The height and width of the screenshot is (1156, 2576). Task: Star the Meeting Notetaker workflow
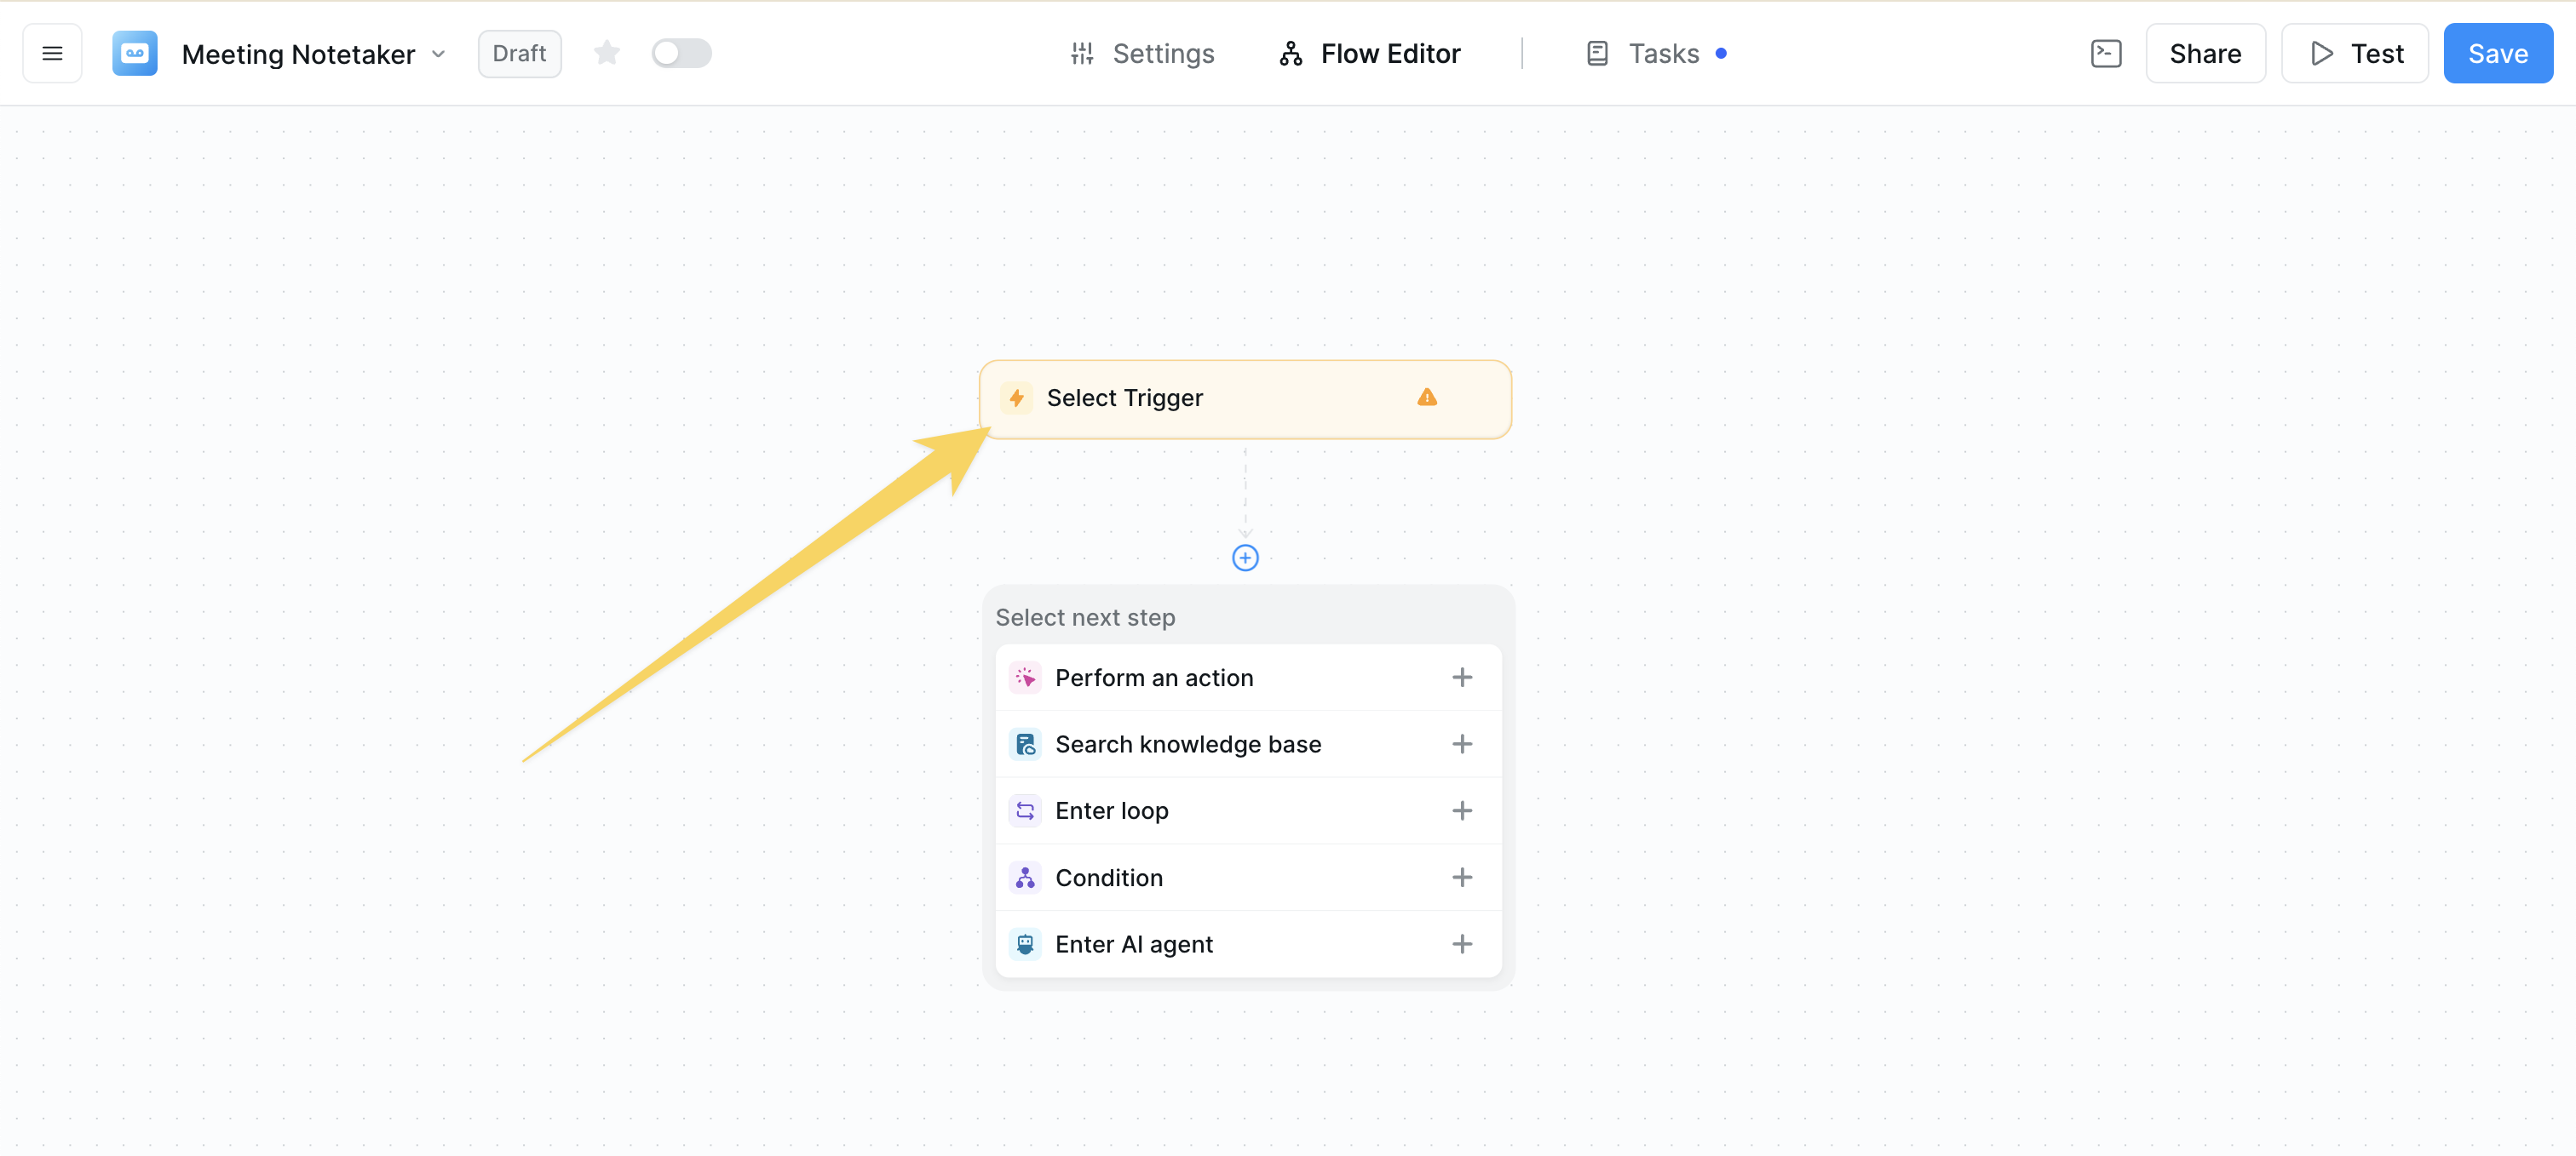(x=606, y=53)
